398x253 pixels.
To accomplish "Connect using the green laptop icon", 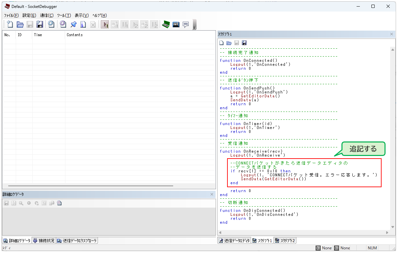I will click(x=166, y=24).
